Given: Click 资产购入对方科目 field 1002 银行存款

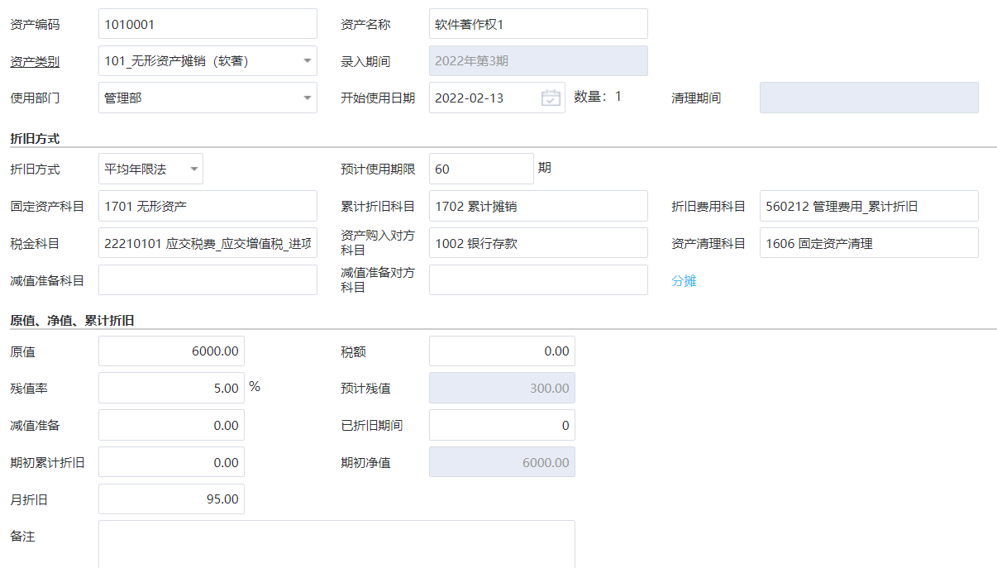Looking at the screenshot, I should point(538,243).
